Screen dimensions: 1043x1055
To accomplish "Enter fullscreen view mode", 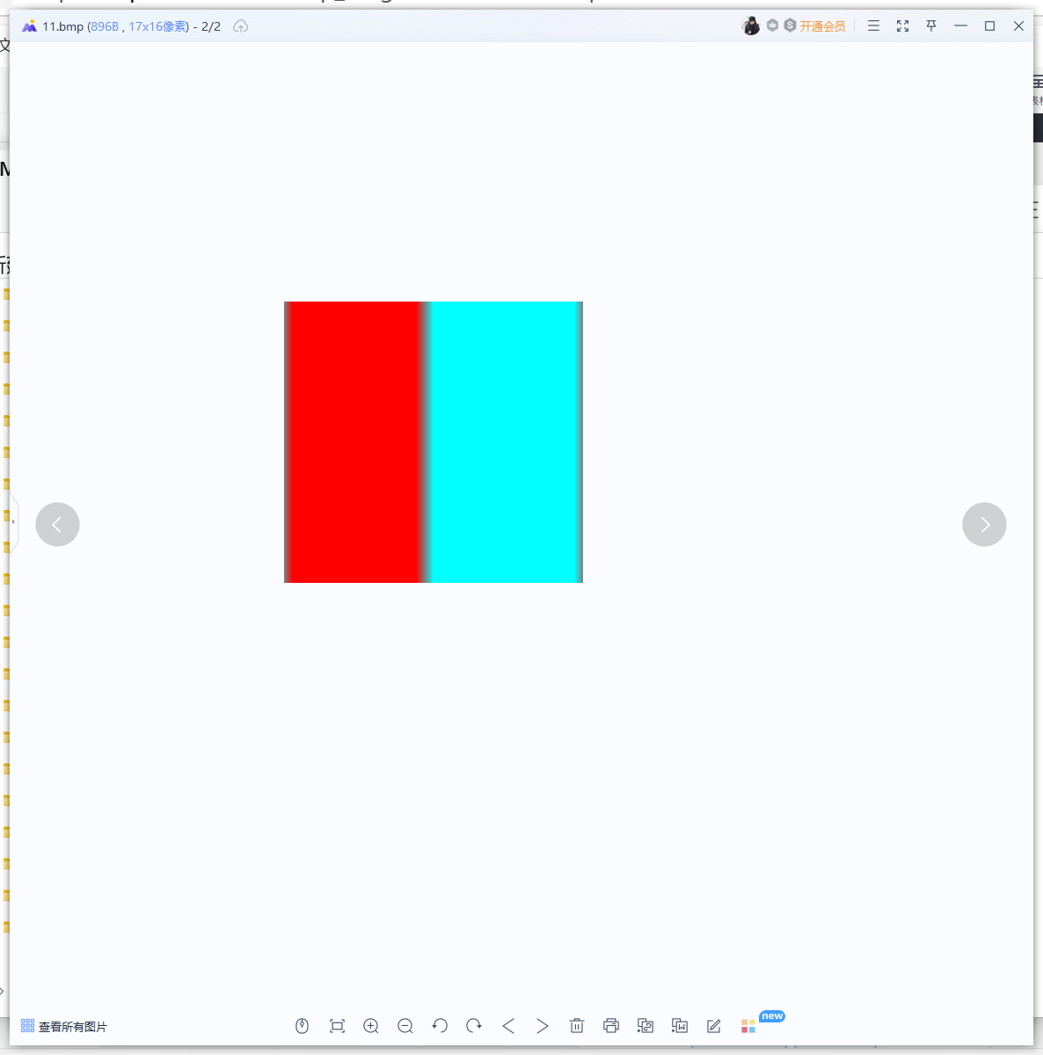I will tap(902, 26).
